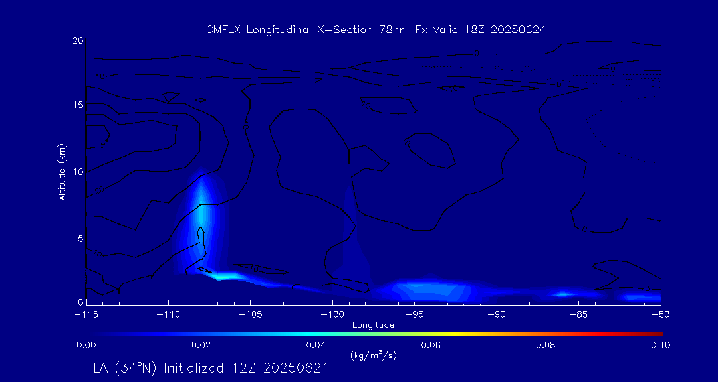Click the '-80' longitude tick label
Image resolution: width=718 pixels, height=382 pixels.
coord(661,315)
